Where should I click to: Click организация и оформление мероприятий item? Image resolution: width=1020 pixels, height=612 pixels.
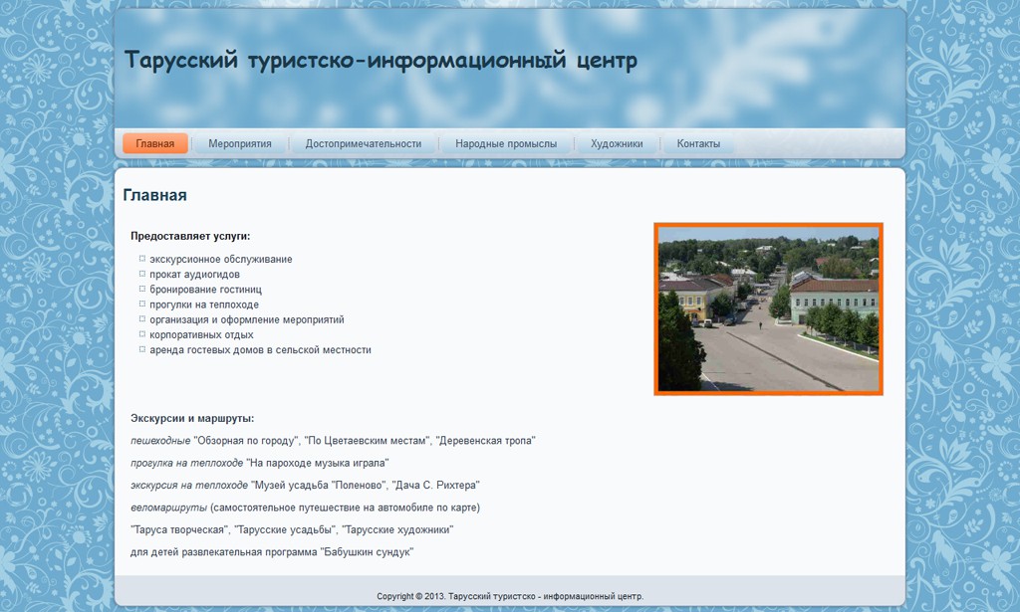(x=247, y=319)
